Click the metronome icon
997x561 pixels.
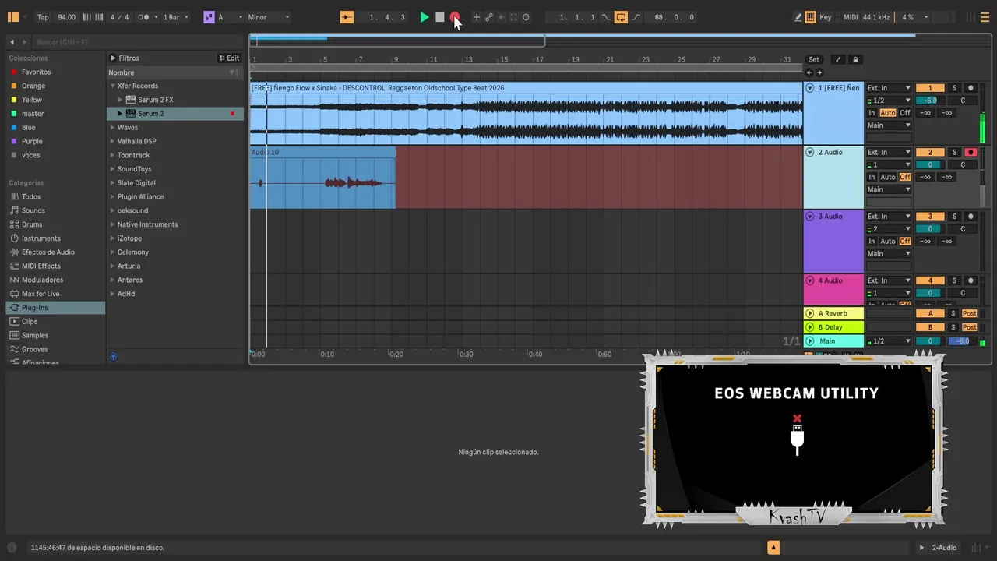coord(144,17)
